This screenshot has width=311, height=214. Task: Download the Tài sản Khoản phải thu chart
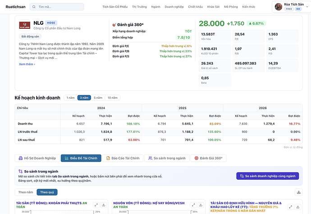tap(104, 205)
